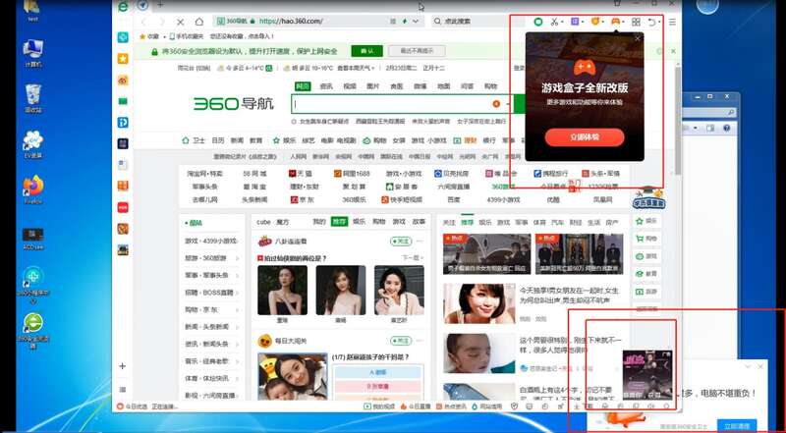Dismiss the default browser notification bar
The height and width of the screenshot is (433, 786).
tap(673, 51)
